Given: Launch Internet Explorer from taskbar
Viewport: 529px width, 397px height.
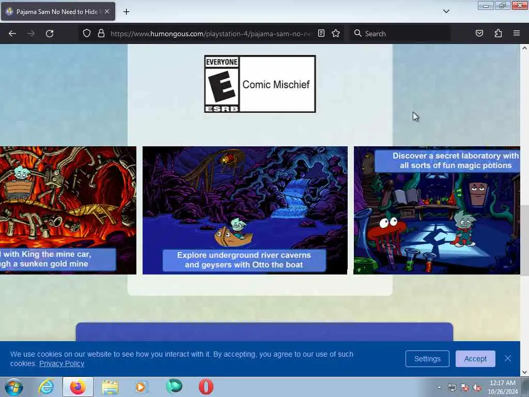Looking at the screenshot, I should [46, 387].
